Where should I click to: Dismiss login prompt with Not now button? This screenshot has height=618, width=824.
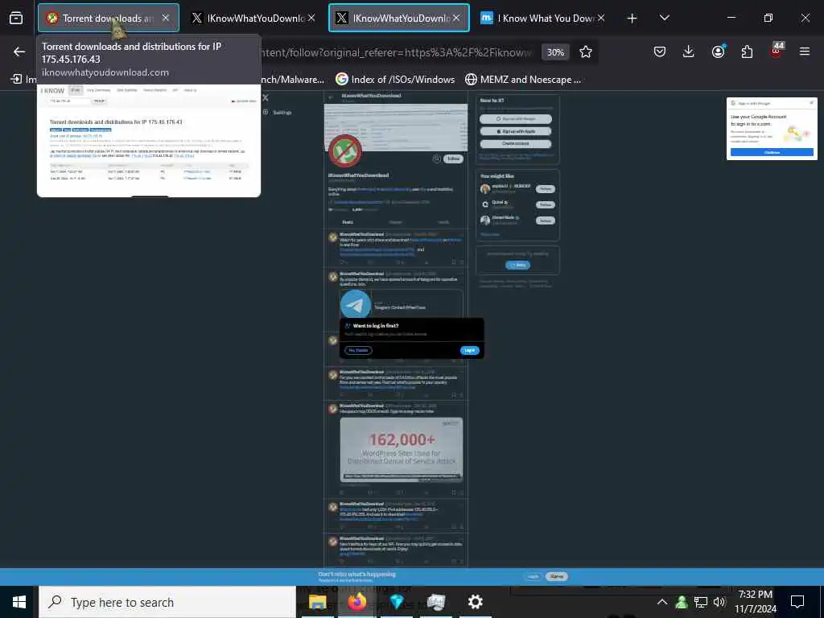[x=358, y=351]
